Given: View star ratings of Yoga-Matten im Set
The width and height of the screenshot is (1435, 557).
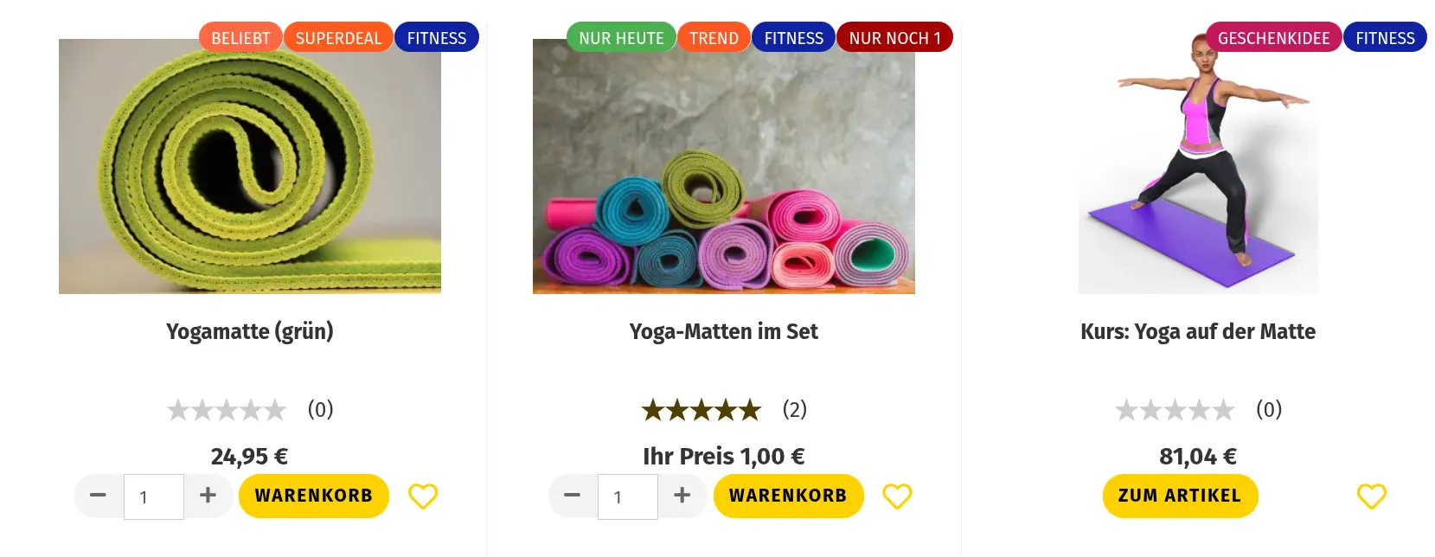Looking at the screenshot, I should (x=701, y=409).
